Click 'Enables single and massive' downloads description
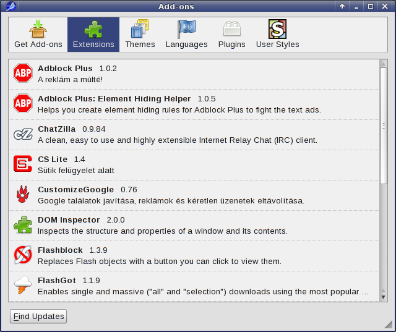 click(203, 292)
